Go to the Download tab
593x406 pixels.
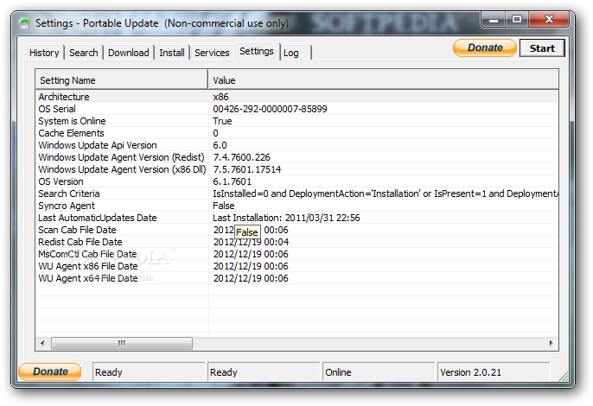pyautogui.click(x=129, y=53)
